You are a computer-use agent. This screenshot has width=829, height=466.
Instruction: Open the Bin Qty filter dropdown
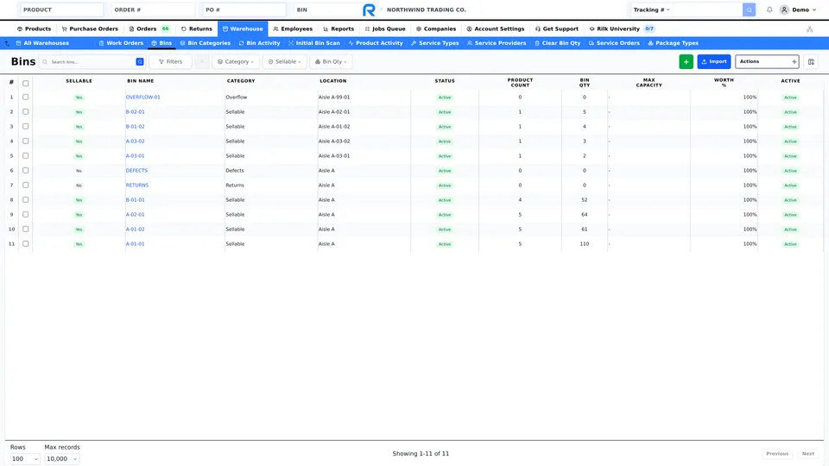pyautogui.click(x=331, y=62)
